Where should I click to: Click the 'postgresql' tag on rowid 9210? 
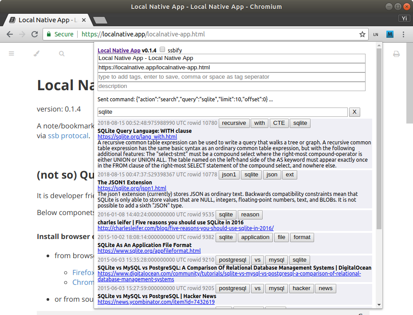(232, 260)
